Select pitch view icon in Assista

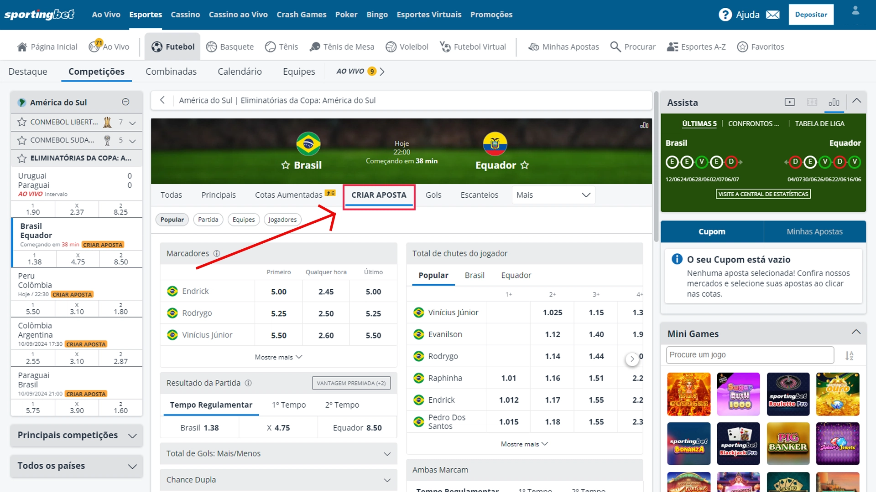812,102
